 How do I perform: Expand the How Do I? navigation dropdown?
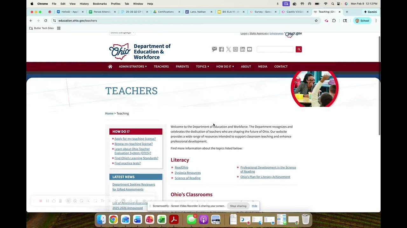point(225,66)
